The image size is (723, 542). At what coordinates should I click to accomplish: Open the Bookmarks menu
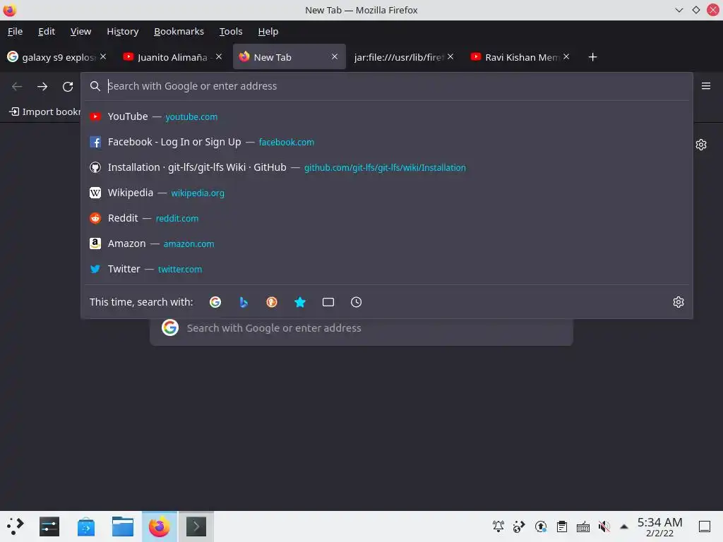pyautogui.click(x=179, y=31)
